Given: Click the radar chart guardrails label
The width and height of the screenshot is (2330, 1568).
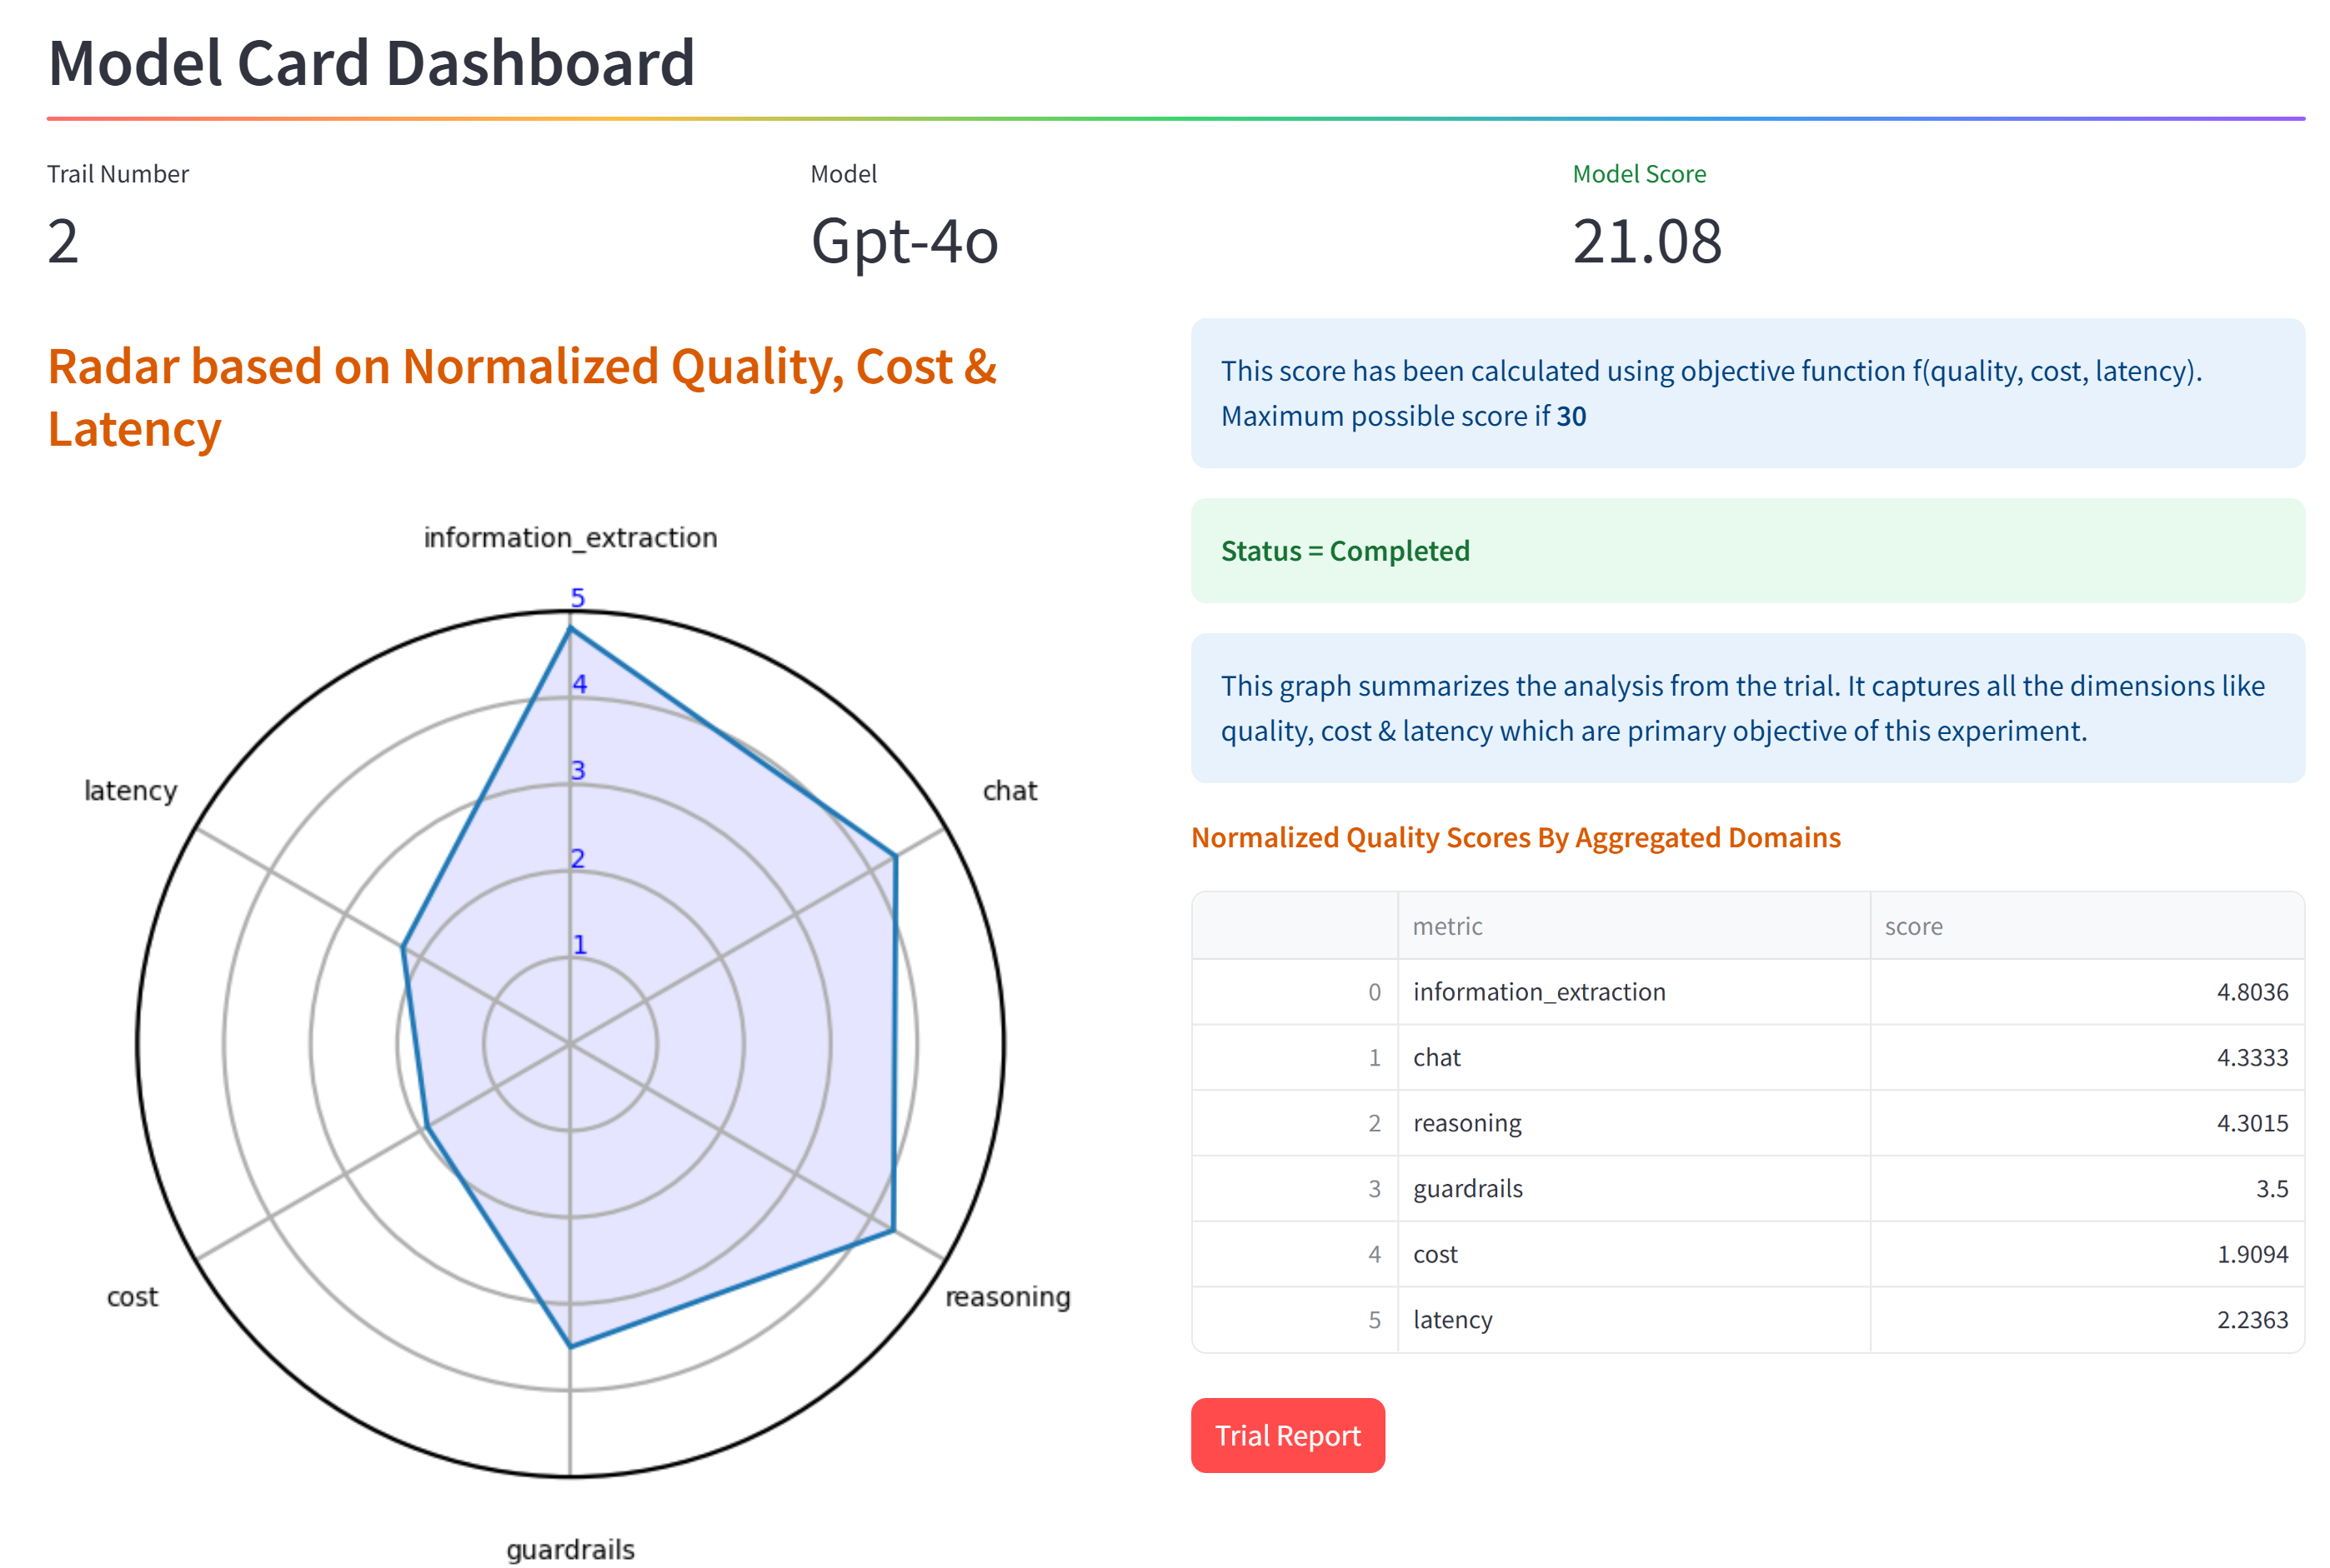Looking at the screenshot, I should [570, 1549].
